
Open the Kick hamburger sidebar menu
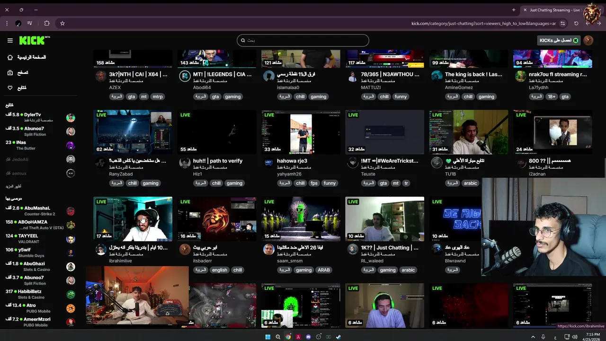coord(10,41)
